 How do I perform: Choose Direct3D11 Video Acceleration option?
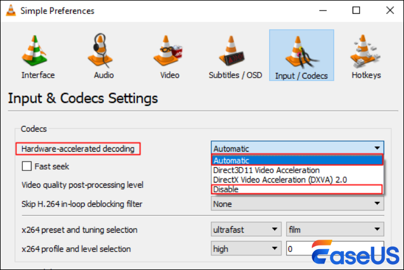297,170
